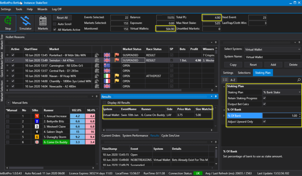Click the horse icon in Pontefract row

coord(97,55)
